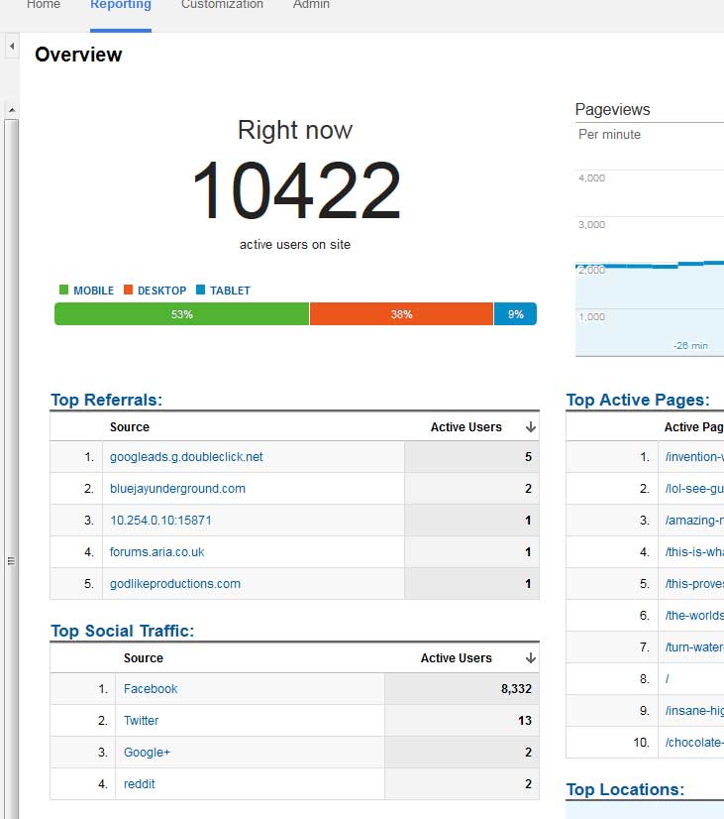Screen dimensions: 724x819
Task: Sort Top Referrals by Active Users arrow
Action: coord(531,427)
